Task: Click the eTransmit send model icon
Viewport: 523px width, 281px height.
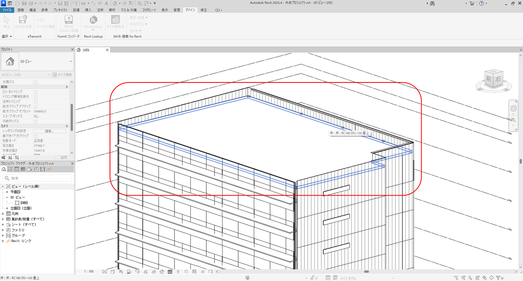Action: click(x=23, y=20)
